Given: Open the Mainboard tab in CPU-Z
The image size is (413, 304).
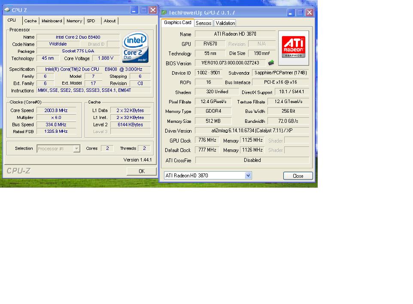Looking at the screenshot, I should [x=52, y=21].
